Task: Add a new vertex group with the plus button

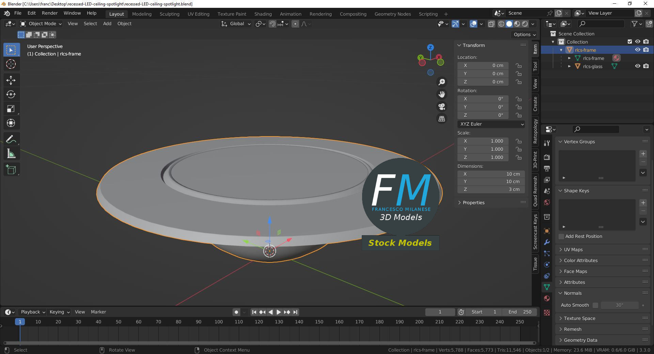Action: (x=643, y=154)
